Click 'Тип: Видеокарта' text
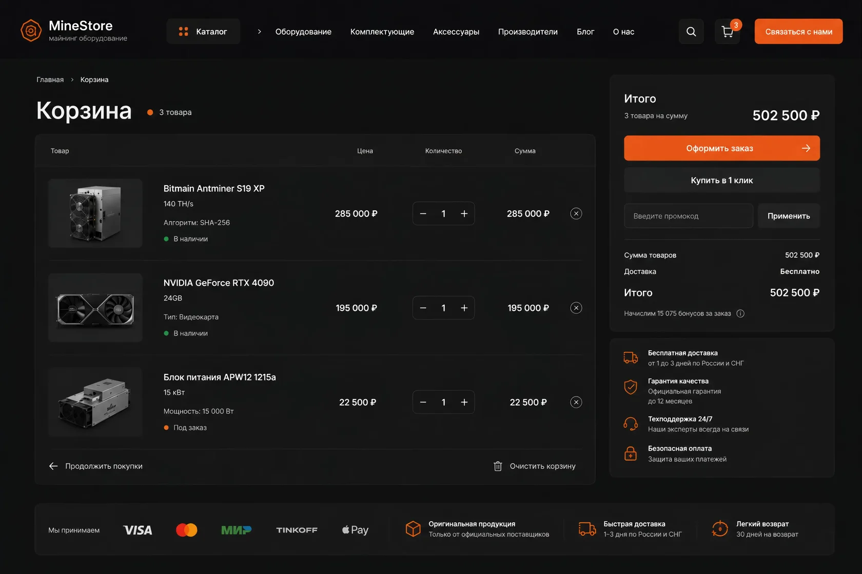Image resolution: width=862 pixels, height=574 pixels. pos(191,317)
